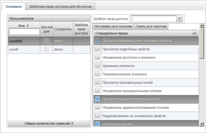Toggle access checkbox for user6
206x133 pixels.
coord(47,49)
